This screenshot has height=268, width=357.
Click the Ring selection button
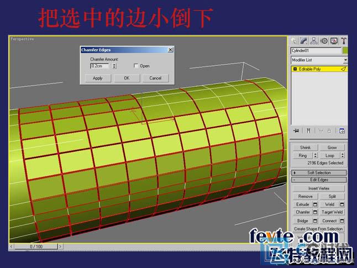(303, 155)
